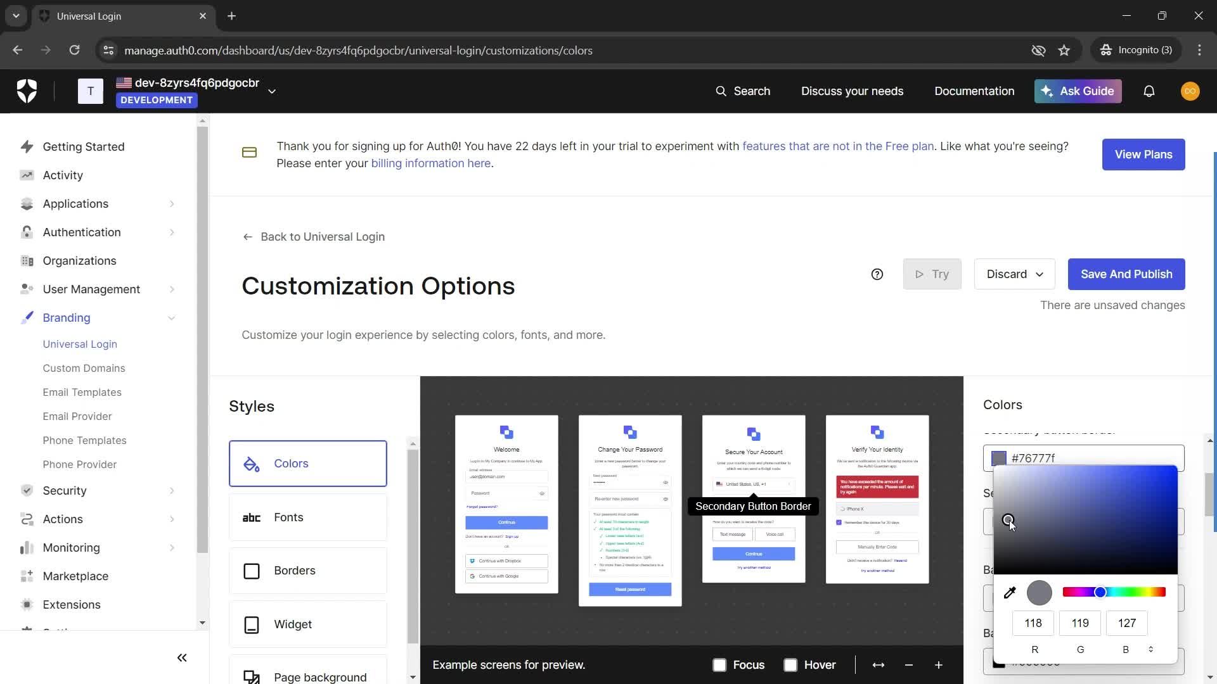Expand the Actions submenu chevron
This screenshot has width=1217, height=684.
[172, 519]
